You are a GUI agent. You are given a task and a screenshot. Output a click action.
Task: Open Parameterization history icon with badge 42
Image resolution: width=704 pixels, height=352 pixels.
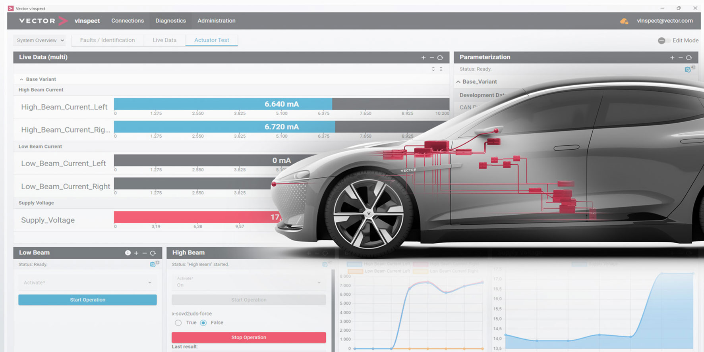(688, 69)
